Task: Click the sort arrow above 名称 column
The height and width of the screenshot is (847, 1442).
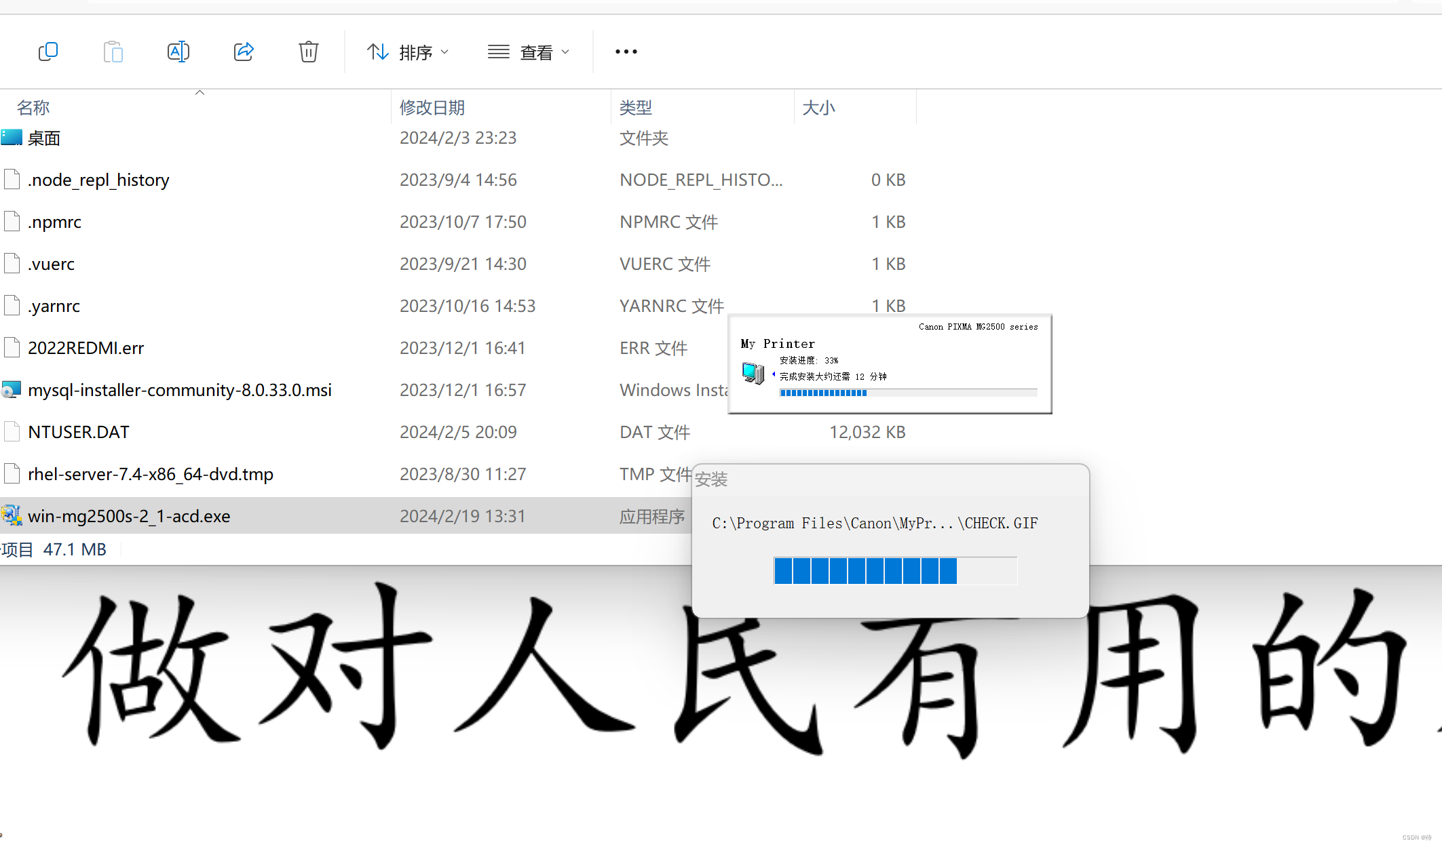Action: pos(200,93)
